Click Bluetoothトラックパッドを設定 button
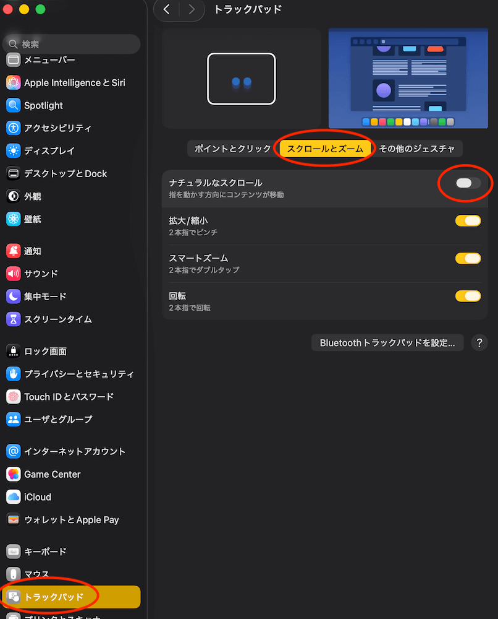The image size is (498, 619). [387, 343]
